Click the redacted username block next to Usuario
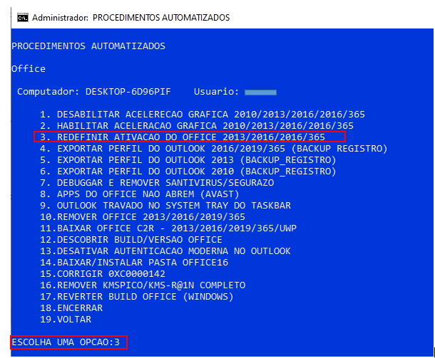435x358 pixels. click(x=260, y=93)
